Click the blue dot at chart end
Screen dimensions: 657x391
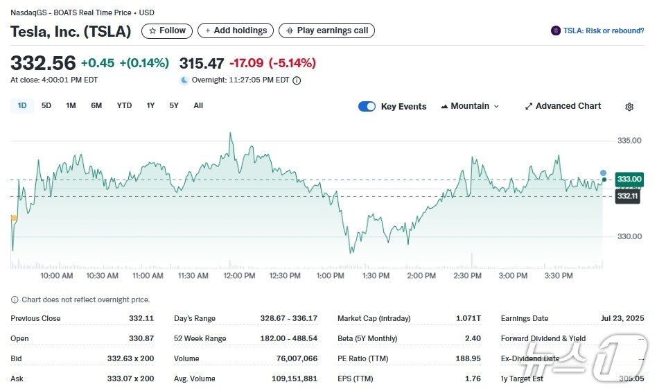point(603,173)
